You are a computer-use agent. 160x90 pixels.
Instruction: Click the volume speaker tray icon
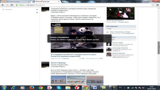pos(143,88)
